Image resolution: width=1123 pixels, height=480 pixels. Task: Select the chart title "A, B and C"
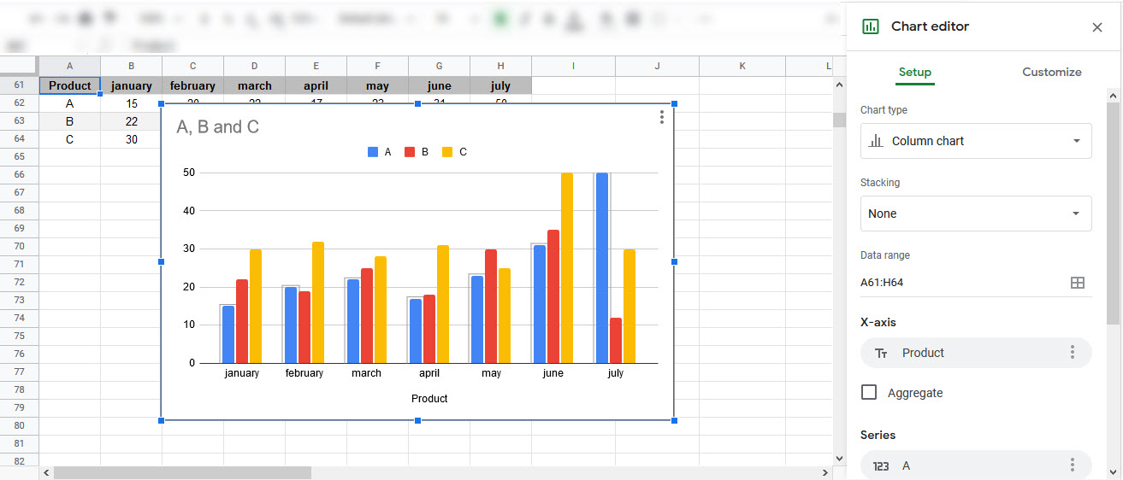pyautogui.click(x=217, y=127)
